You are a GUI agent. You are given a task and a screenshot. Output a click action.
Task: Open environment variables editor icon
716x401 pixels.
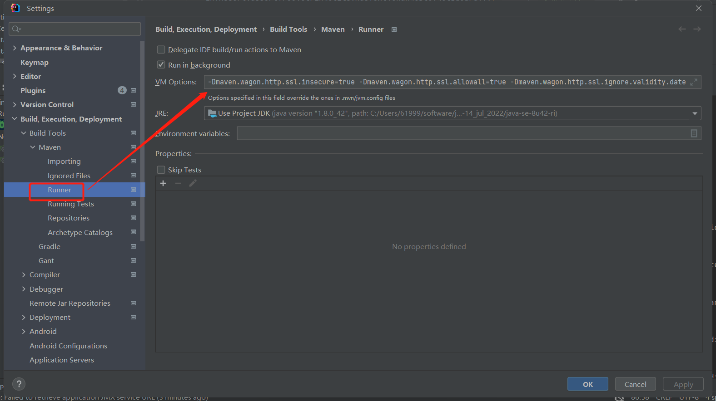click(694, 133)
